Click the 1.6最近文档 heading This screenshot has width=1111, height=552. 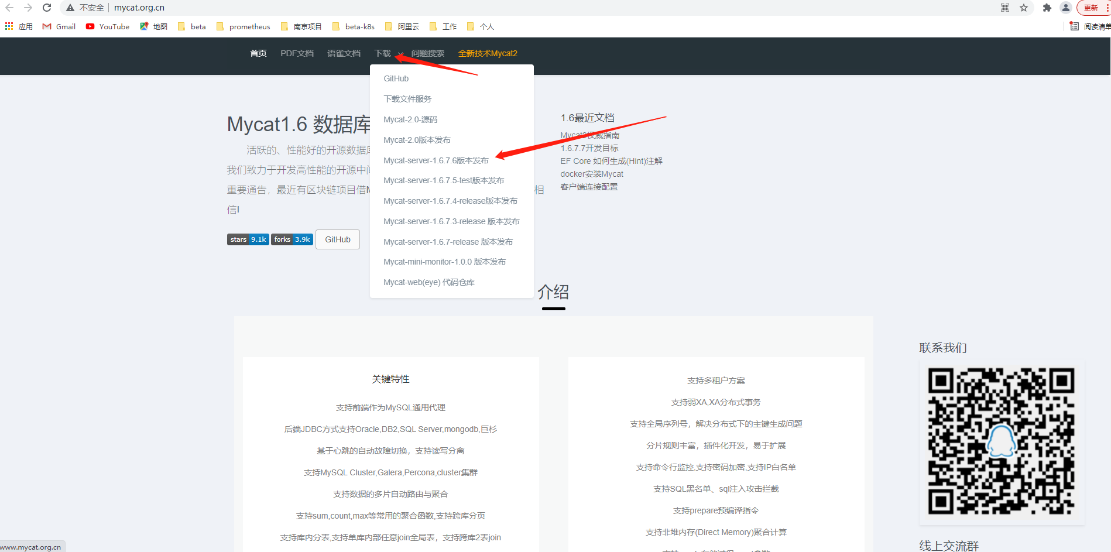(x=588, y=118)
